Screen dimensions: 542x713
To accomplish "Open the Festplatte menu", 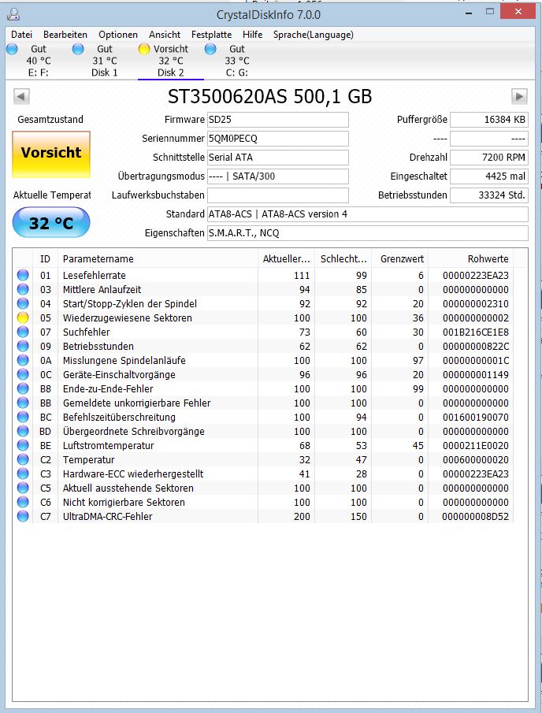I will click(211, 35).
